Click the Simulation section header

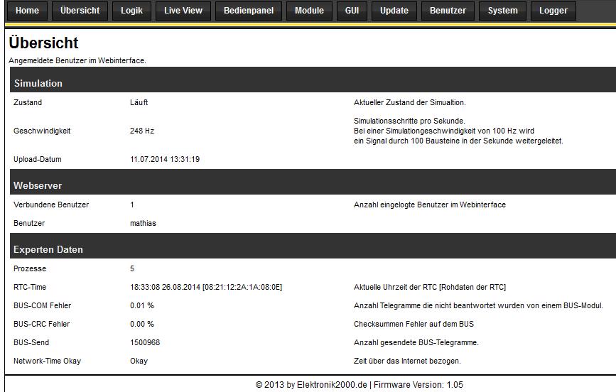(38, 83)
